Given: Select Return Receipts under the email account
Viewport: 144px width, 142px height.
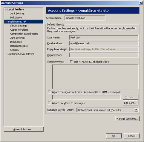Looking at the screenshot, I should (19, 46).
